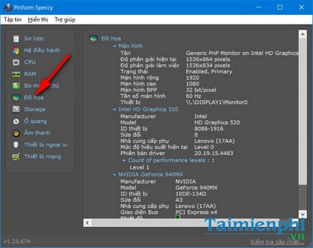313x248 pixels.
Task: Click the Sơ lược clipboard icon
Action: coord(16,39)
